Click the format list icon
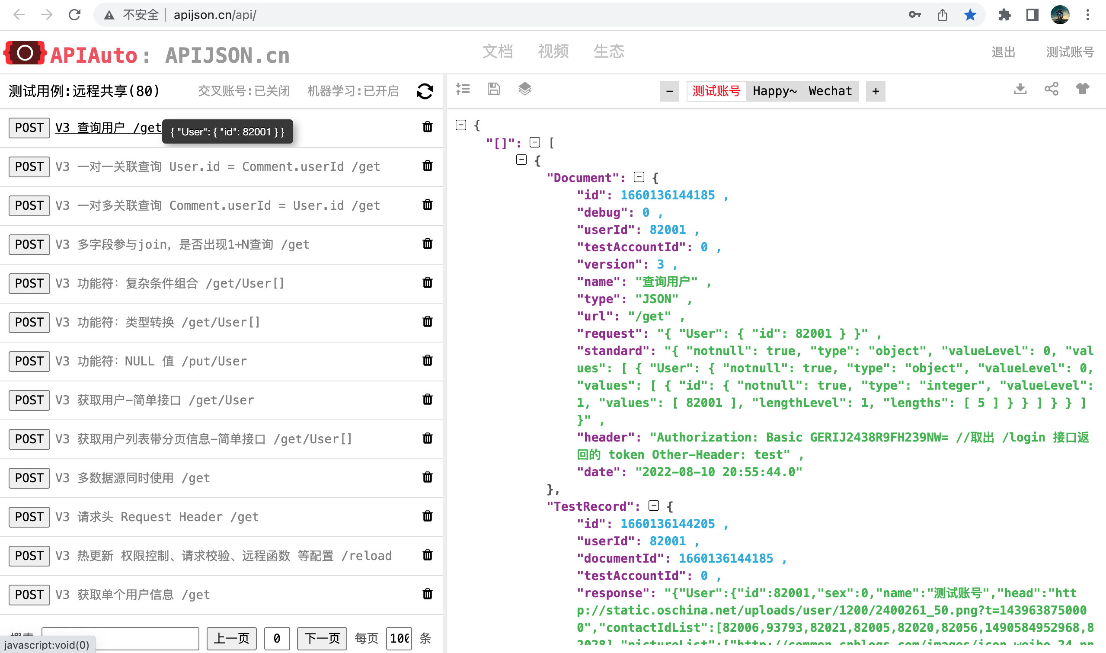Viewport: 1106px width, 653px height. point(462,90)
